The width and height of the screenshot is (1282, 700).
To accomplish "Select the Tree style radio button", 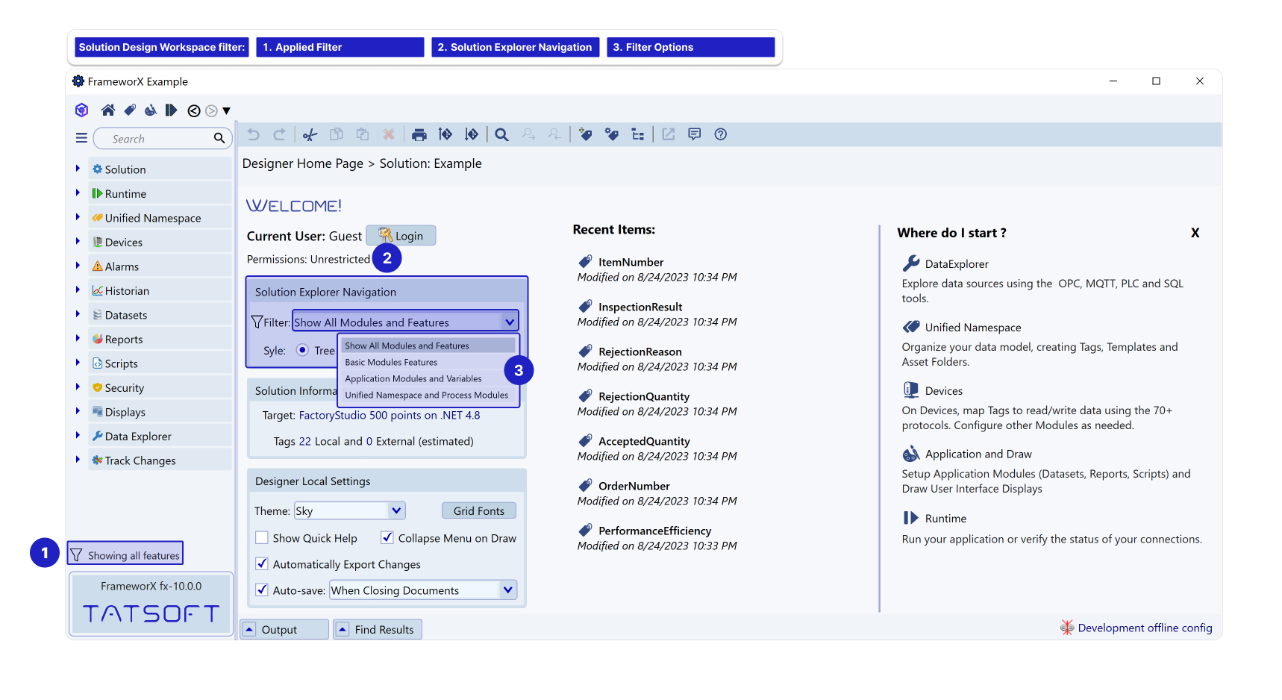I will pyautogui.click(x=302, y=350).
